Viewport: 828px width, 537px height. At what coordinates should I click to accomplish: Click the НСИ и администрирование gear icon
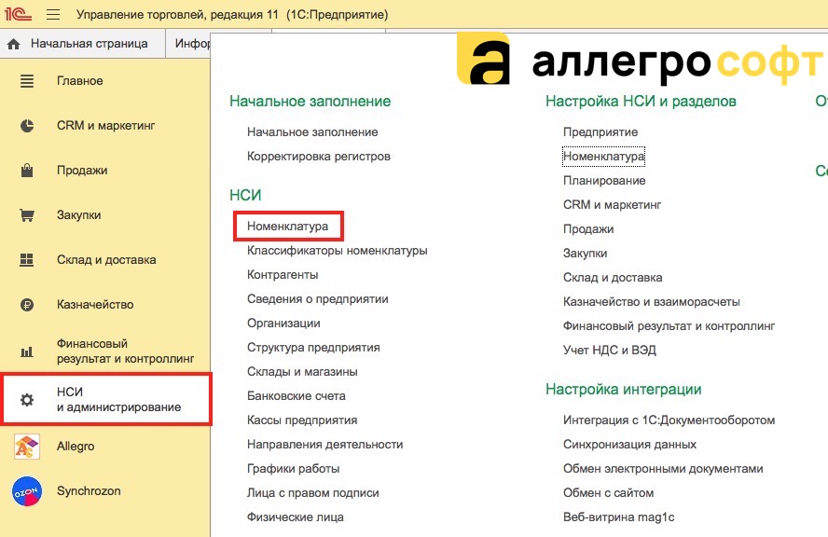pyautogui.click(x=26, y=400)
